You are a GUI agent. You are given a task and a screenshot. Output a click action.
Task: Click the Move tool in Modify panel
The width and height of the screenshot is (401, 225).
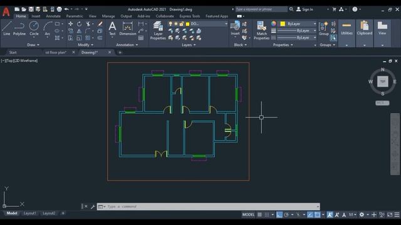click(x=70, y=24)
